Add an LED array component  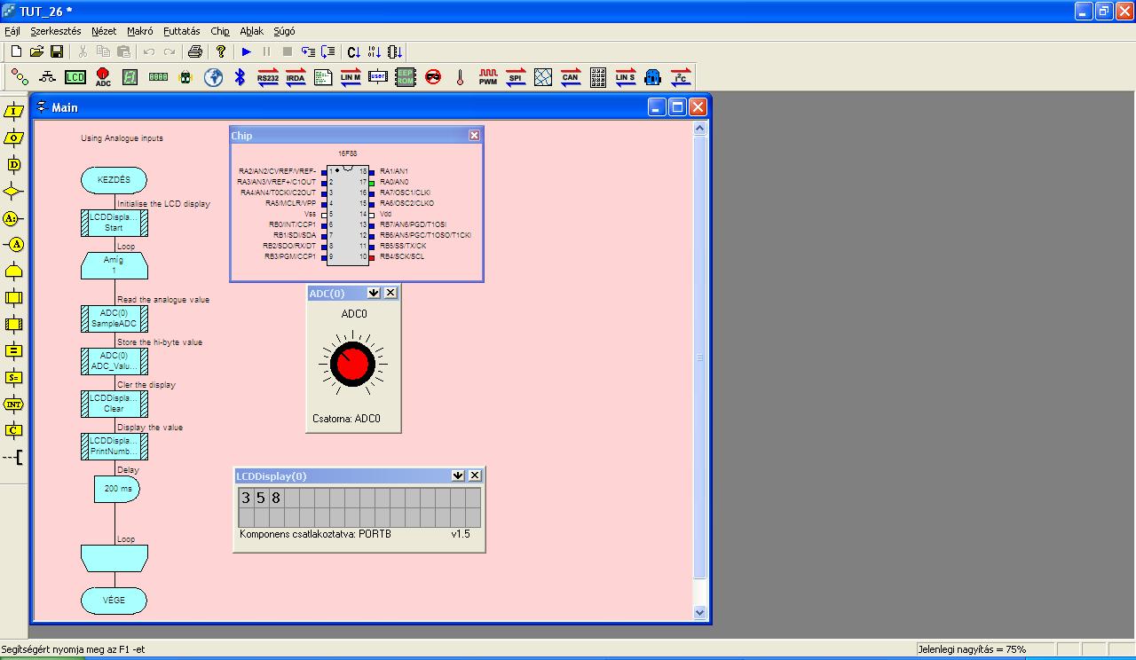click(20, 77)
